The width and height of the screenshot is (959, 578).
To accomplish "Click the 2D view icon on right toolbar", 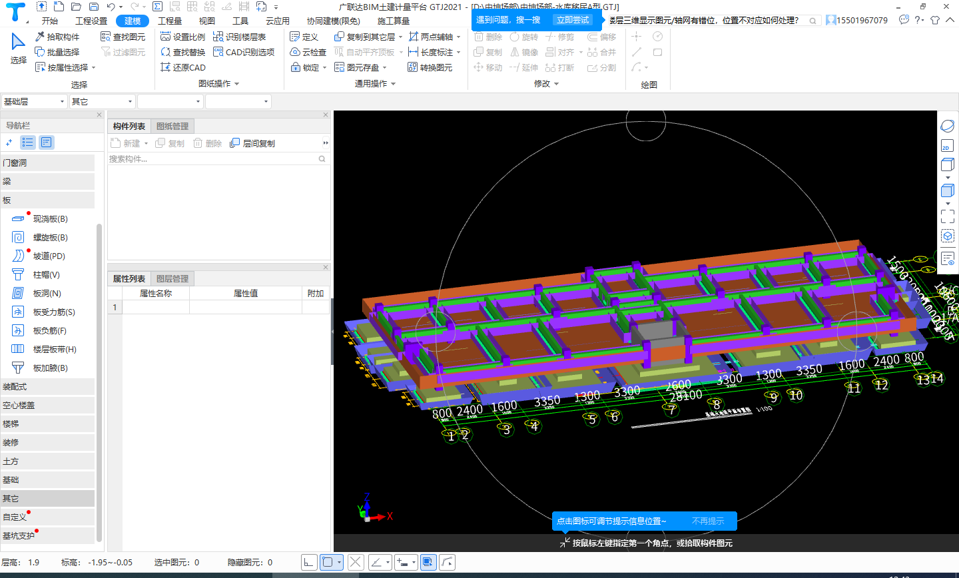I will click(946, 146).
